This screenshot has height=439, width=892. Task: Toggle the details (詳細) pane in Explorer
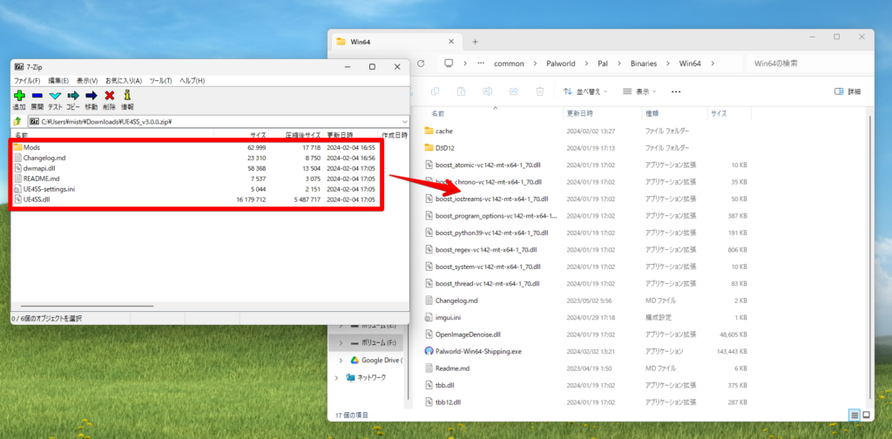click(x=847, y=91)
